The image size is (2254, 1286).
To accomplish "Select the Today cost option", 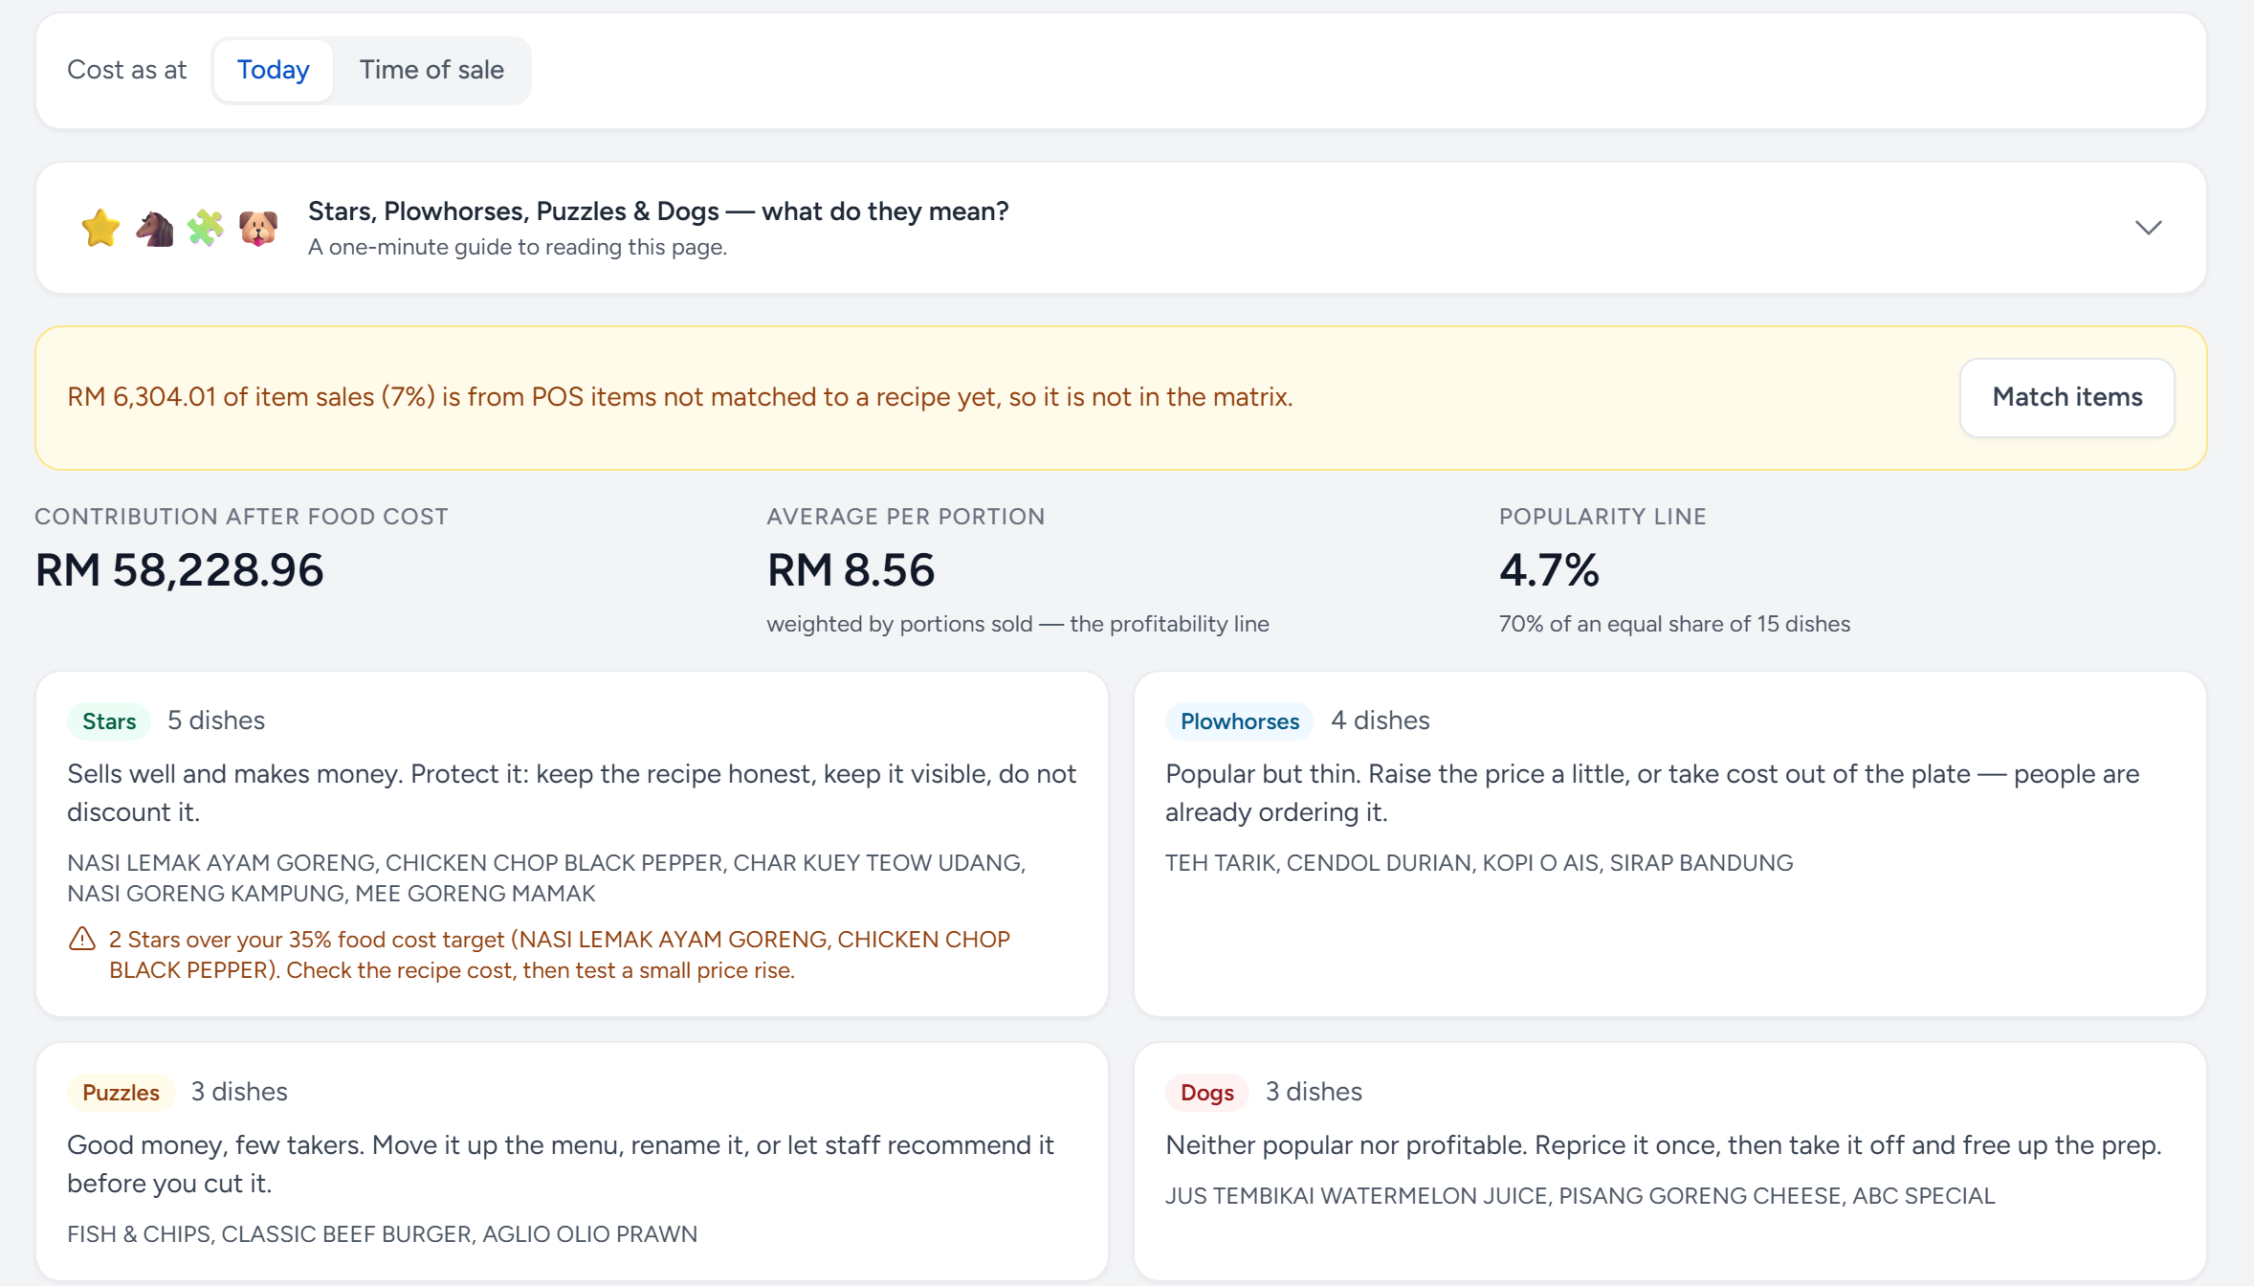I will 273,70.
